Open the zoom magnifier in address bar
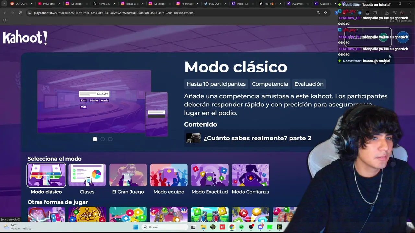 coord(318,13)
